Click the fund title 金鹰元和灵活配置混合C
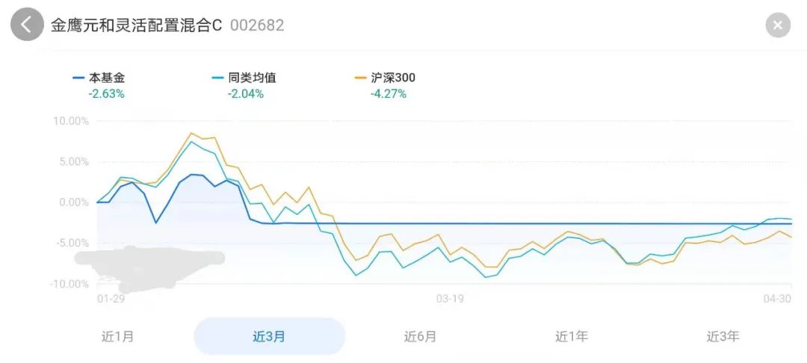 pyautogui.click(x=137, y=25)
